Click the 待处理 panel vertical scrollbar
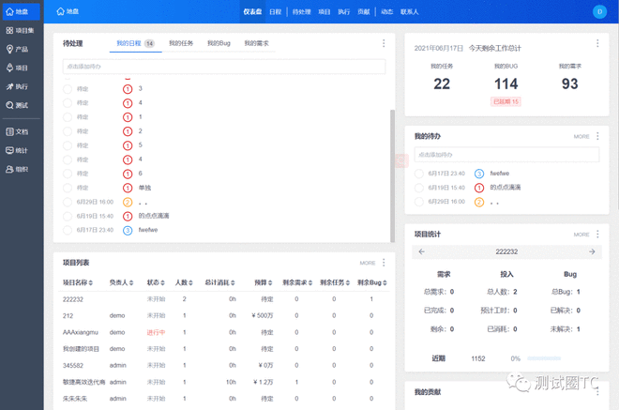619x410 pixels. (x=392, y=169)
